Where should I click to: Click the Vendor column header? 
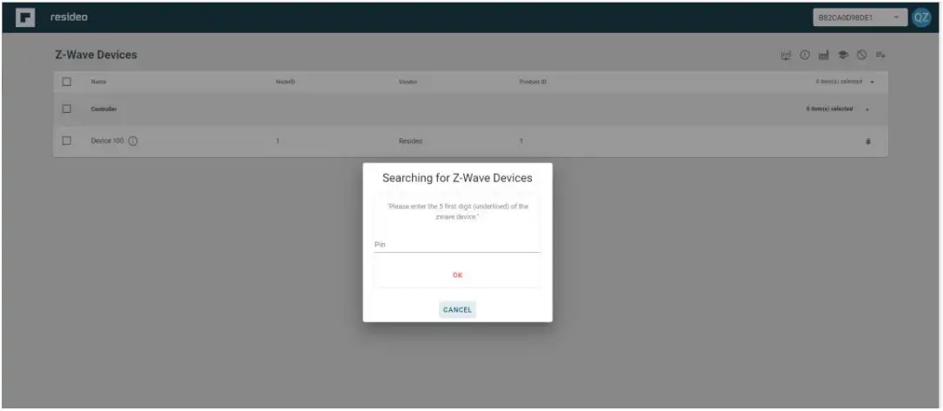pyautogui.click(x=408, y=82)
